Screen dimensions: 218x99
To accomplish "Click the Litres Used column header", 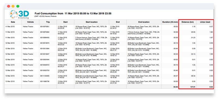I will (205, 22).
